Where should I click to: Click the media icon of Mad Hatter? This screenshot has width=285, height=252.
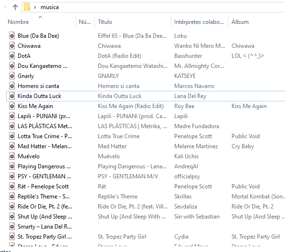12,146
